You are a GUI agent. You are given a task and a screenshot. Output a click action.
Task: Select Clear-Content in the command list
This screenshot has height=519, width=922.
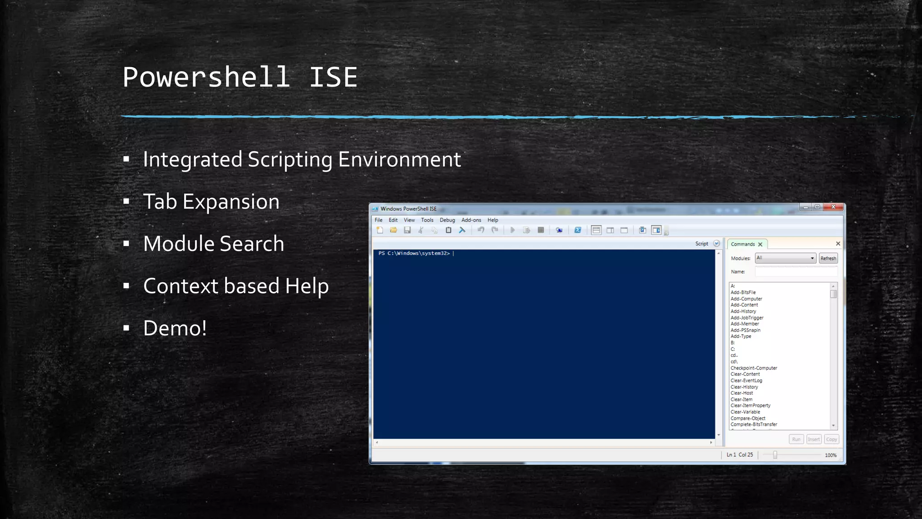745,374
